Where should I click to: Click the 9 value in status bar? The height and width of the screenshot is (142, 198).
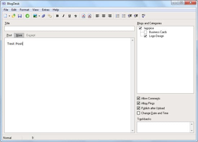pyautogui.click(x=32, y=138)
